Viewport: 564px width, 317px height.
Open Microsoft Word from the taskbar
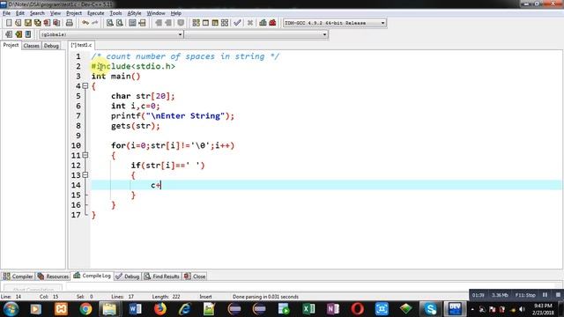[135, 309]
